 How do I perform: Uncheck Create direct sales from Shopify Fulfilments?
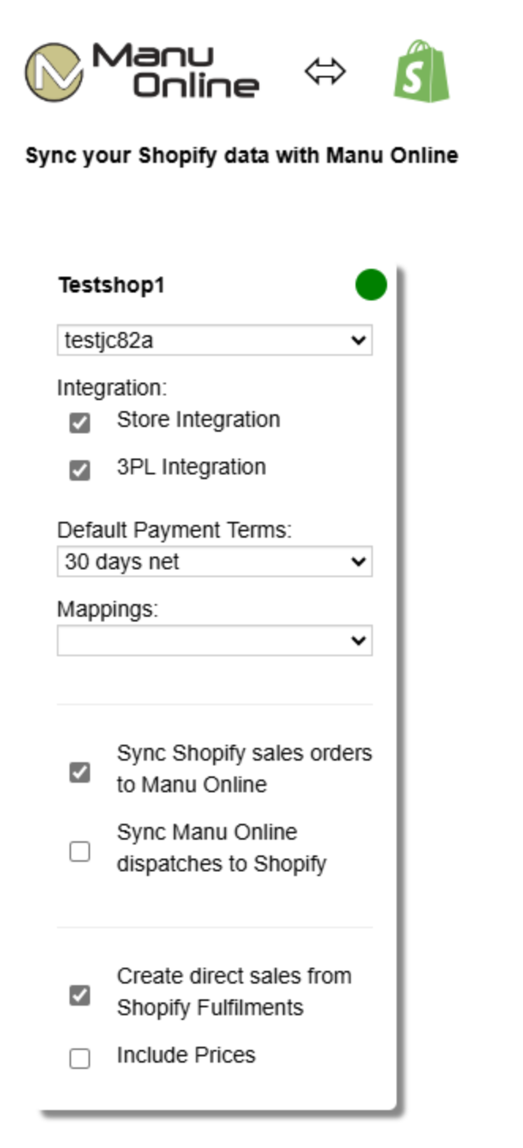point(80,995)
